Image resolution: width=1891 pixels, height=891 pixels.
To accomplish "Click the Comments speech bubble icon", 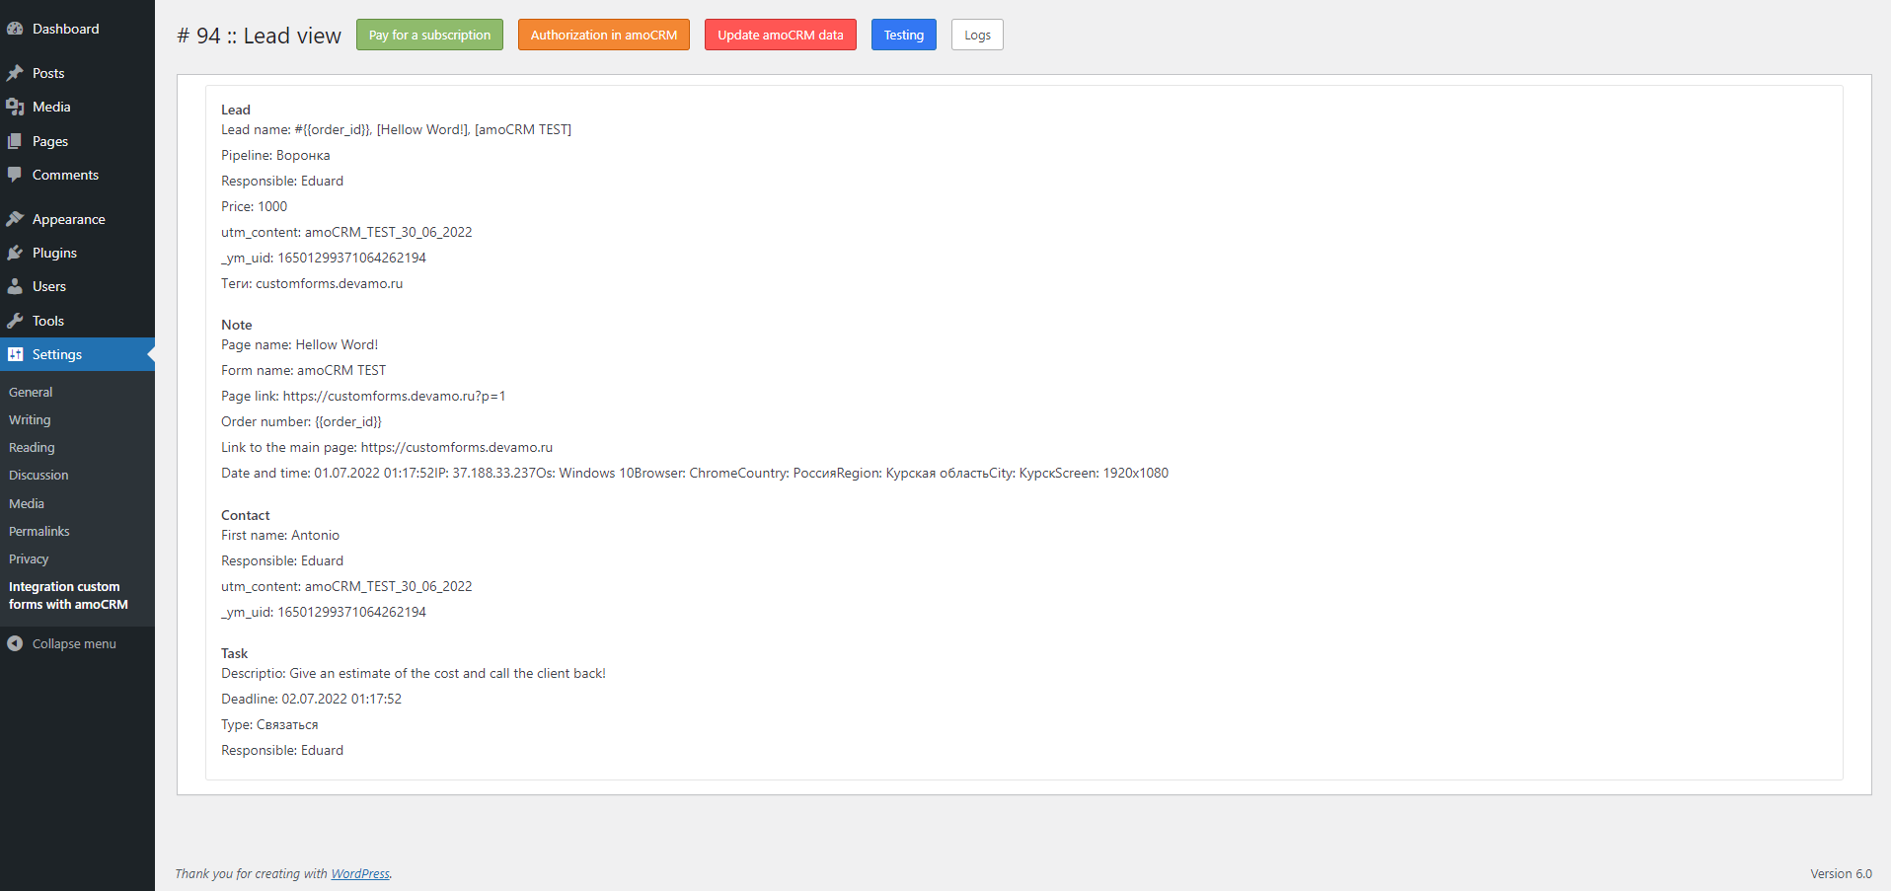I will [15, 175].
